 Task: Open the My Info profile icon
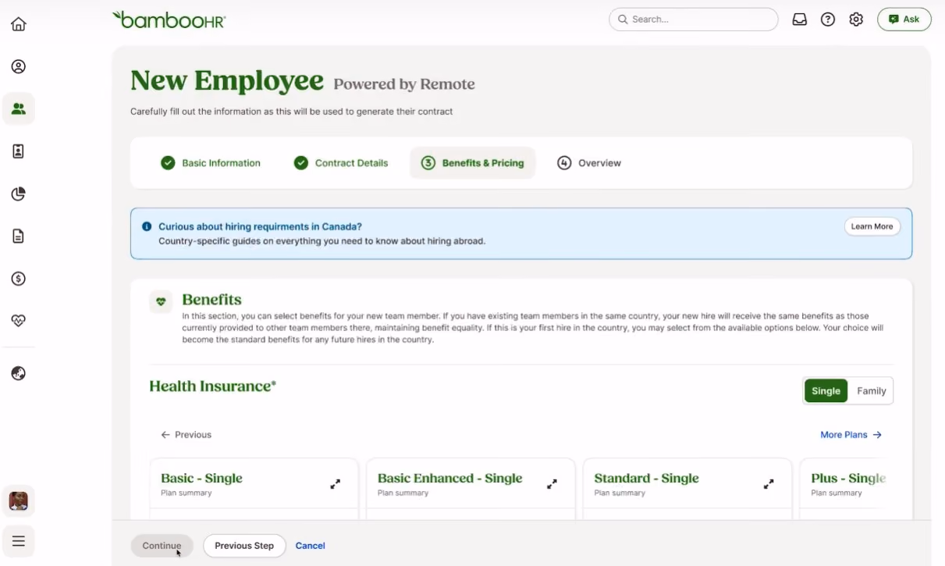(x=19, y=66)
